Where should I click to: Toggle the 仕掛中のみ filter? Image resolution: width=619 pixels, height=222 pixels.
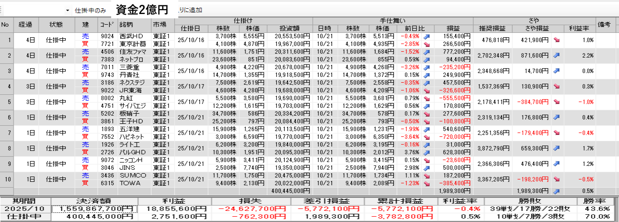(x=90, y=10)
